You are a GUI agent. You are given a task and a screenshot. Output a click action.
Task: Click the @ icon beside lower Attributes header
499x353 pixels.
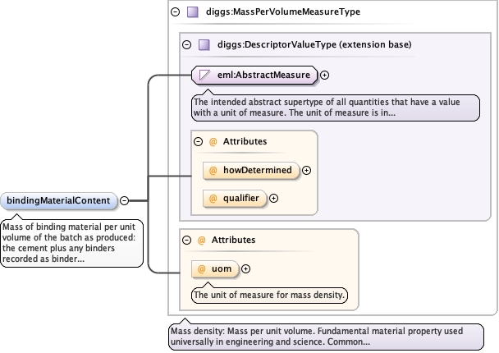pyautogui.click(x=201, y=240)
